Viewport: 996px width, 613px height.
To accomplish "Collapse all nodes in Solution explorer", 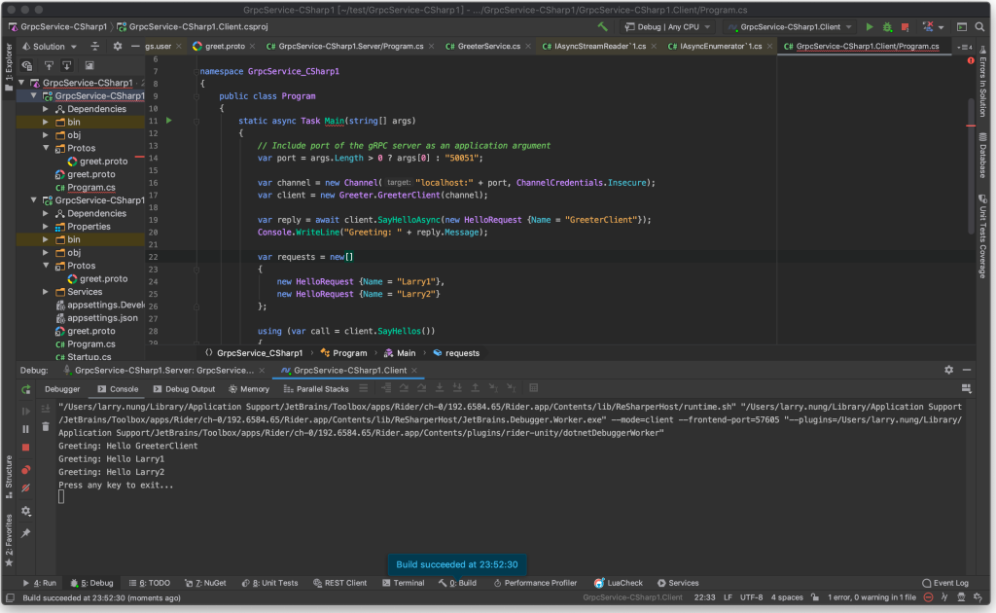I will click(94, 47).
